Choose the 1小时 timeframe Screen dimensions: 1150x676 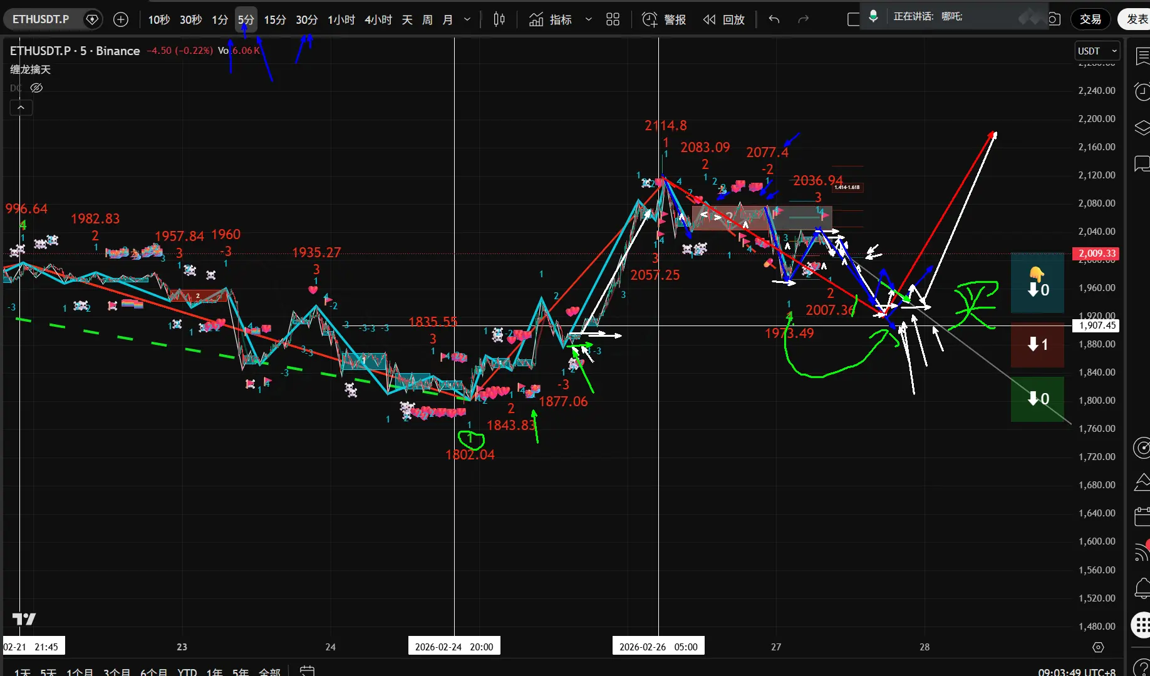[341, 20]
